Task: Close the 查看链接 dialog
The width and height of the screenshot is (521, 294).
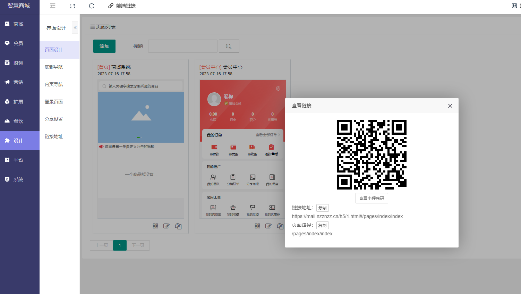Action: pos(450,106)
